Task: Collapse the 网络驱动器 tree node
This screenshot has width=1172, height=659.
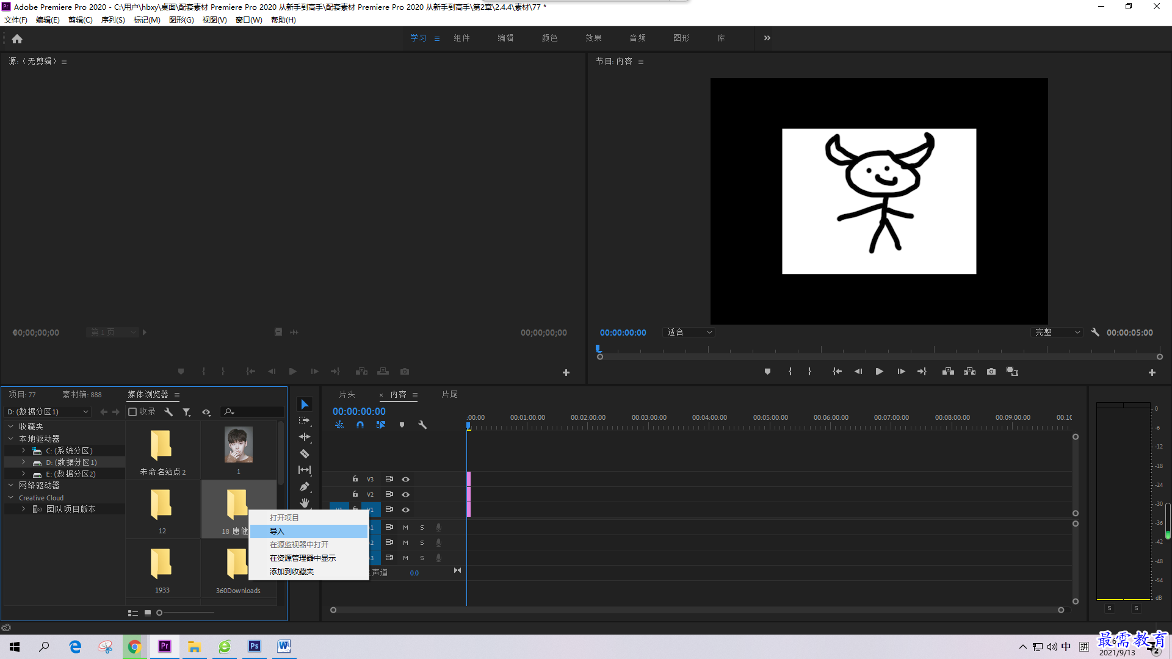Action: click(x=10, y=485)
